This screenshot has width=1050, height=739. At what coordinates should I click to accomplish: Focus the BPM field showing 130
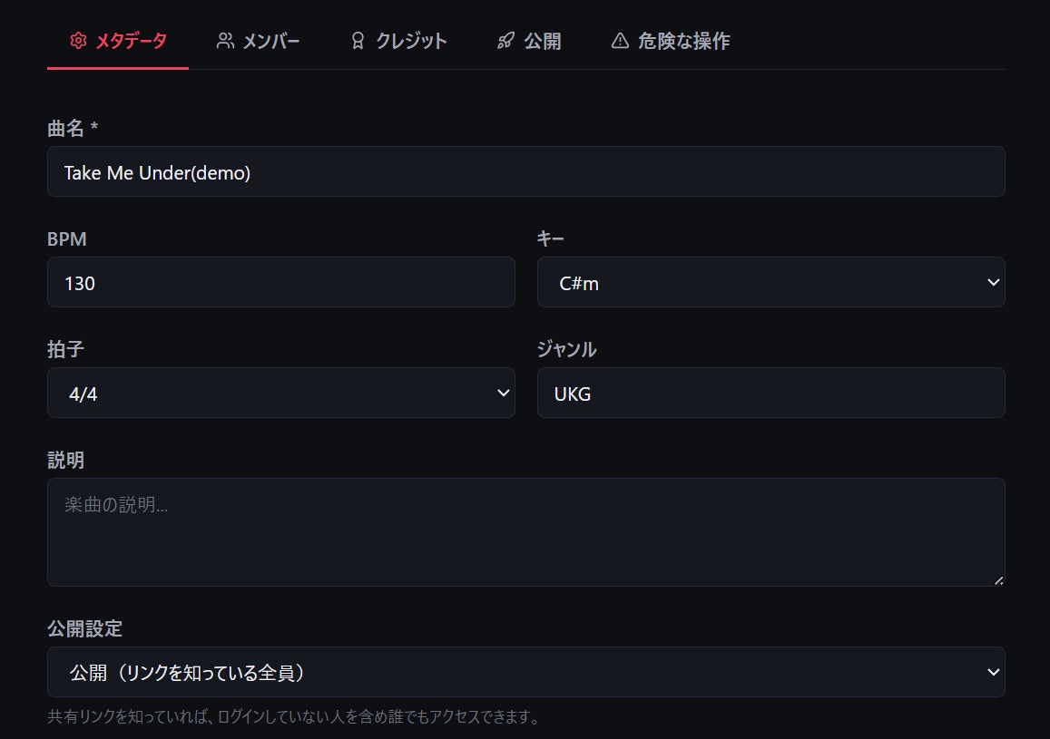pos(281,282)
